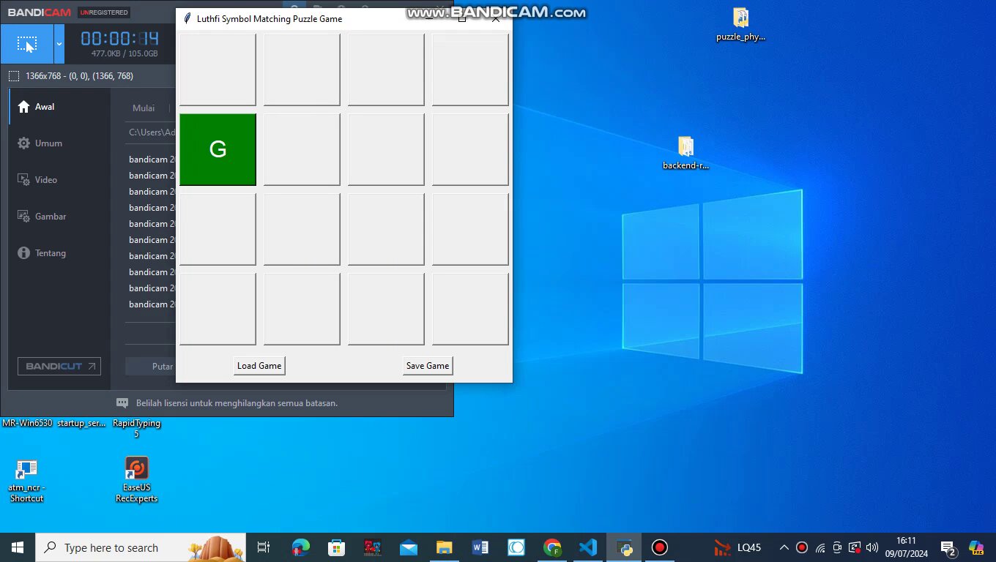Show hidden system tray icons chevron

point(784,547)
